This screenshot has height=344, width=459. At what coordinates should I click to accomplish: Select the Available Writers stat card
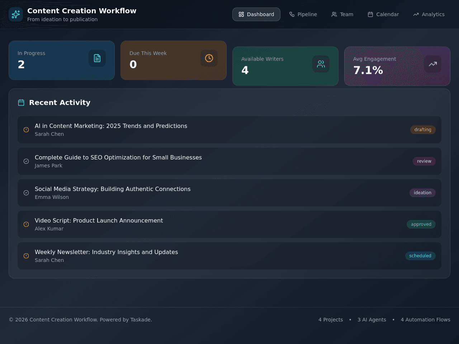point(285,66)
